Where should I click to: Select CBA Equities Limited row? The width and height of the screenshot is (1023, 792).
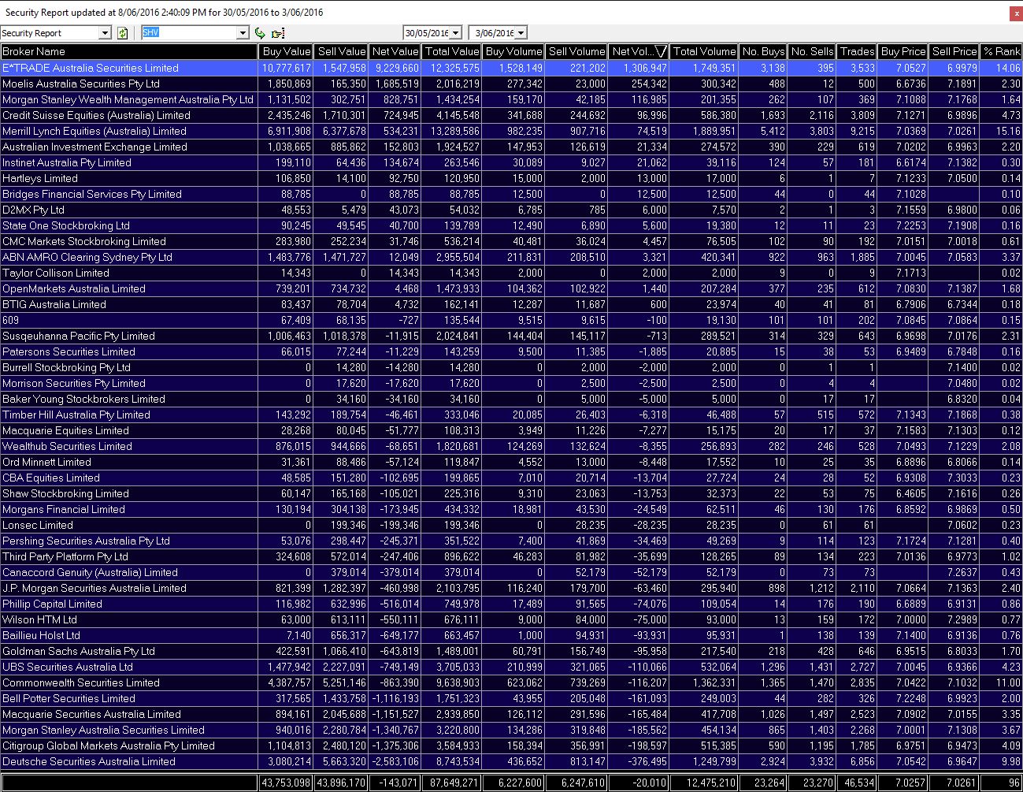click(x=511, y=478)
